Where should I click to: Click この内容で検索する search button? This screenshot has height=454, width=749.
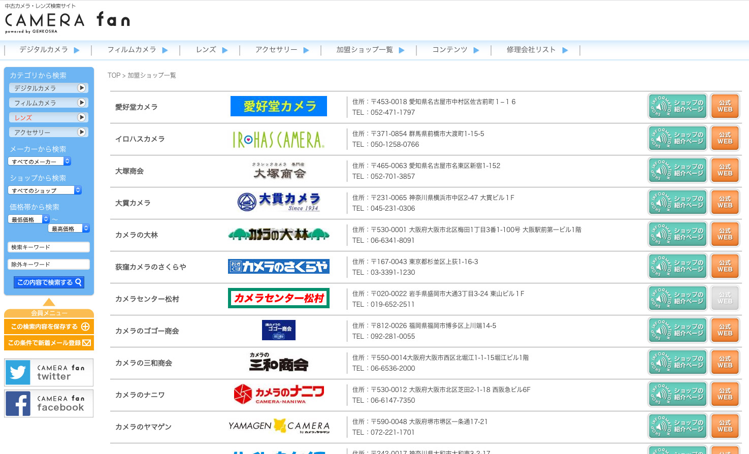pos(49,282)
